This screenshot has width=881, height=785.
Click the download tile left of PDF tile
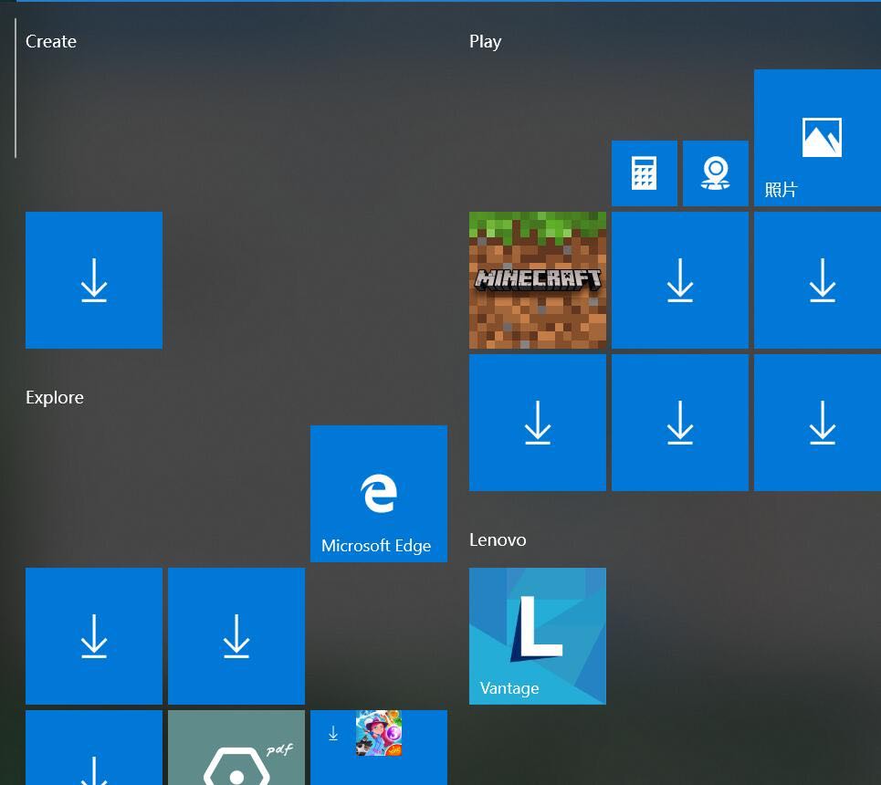click(x=94, y=748)
